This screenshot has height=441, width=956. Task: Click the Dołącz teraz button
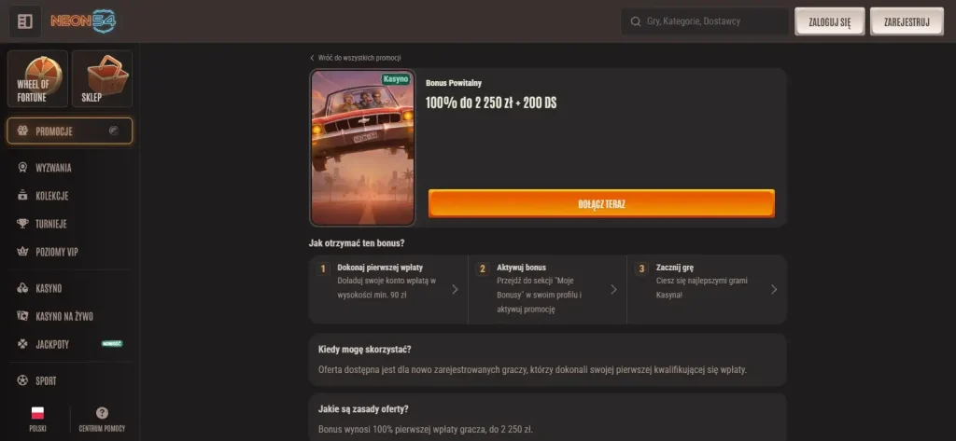[x=601, y=204]
